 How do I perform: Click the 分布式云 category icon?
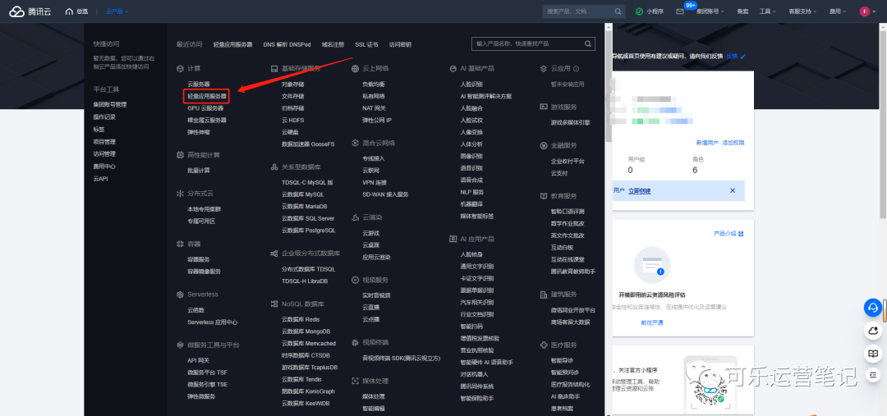[x=180, y=194]
